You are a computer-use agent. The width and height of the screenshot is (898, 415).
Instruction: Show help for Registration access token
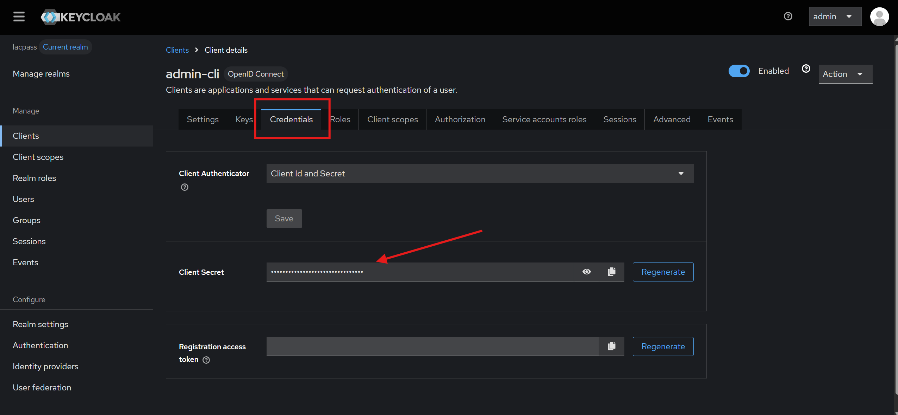coord(206,360)
